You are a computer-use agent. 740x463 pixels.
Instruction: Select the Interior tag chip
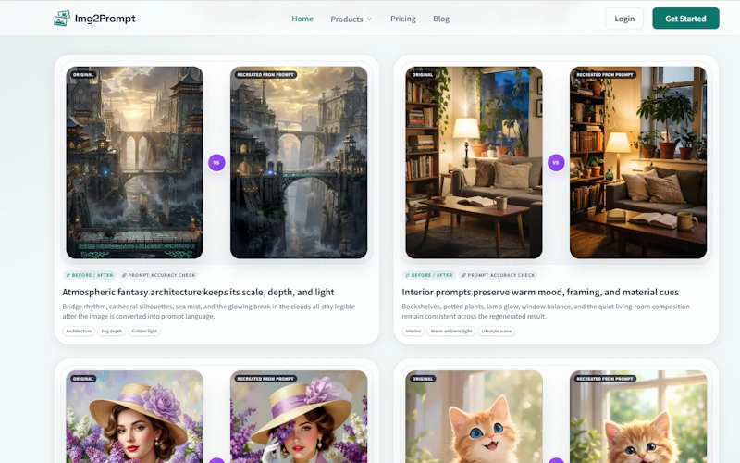pyautogui.click(x=413, y=332)
